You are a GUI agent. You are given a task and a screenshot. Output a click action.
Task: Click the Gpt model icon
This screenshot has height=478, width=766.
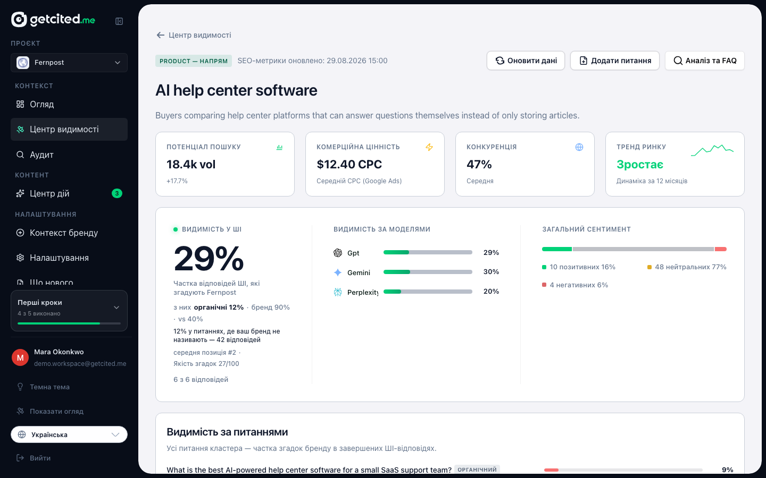coord(338,253)
